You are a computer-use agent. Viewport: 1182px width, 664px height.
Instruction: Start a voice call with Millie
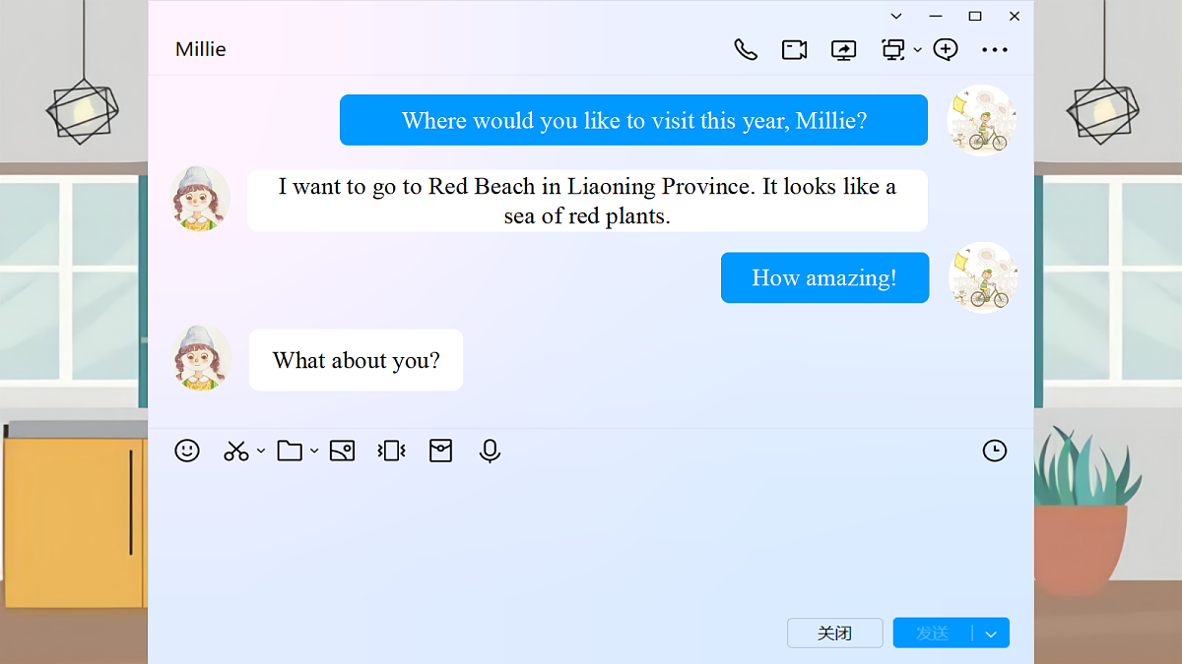(x=746, y=49)
